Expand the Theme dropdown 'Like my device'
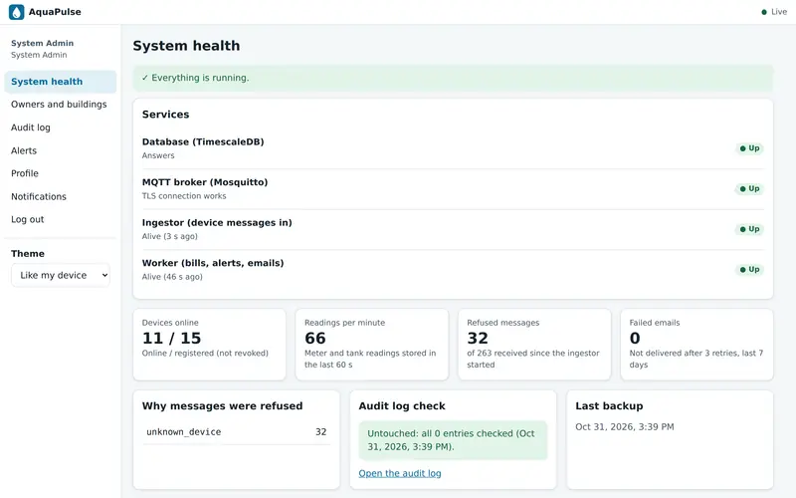The width and height of the screenshot is (796, 498). 61,276
